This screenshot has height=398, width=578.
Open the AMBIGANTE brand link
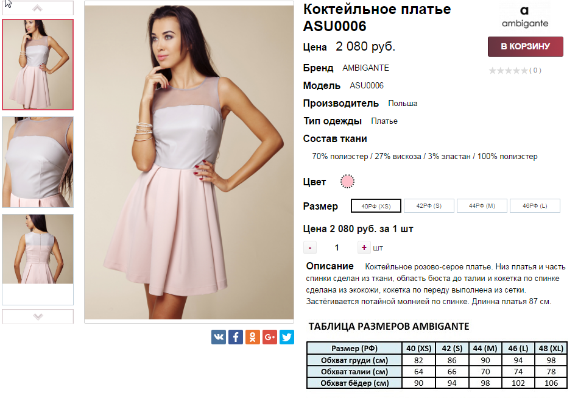(365, 68)
